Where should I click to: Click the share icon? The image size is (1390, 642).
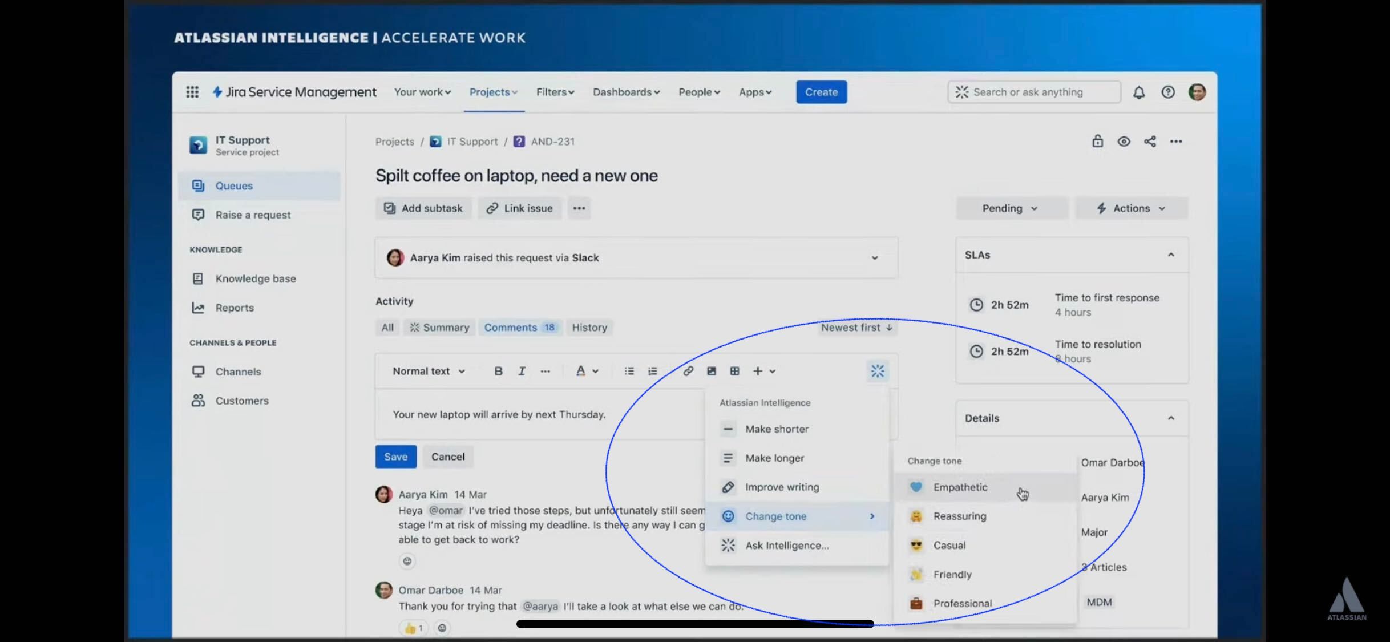(1150, 142)
